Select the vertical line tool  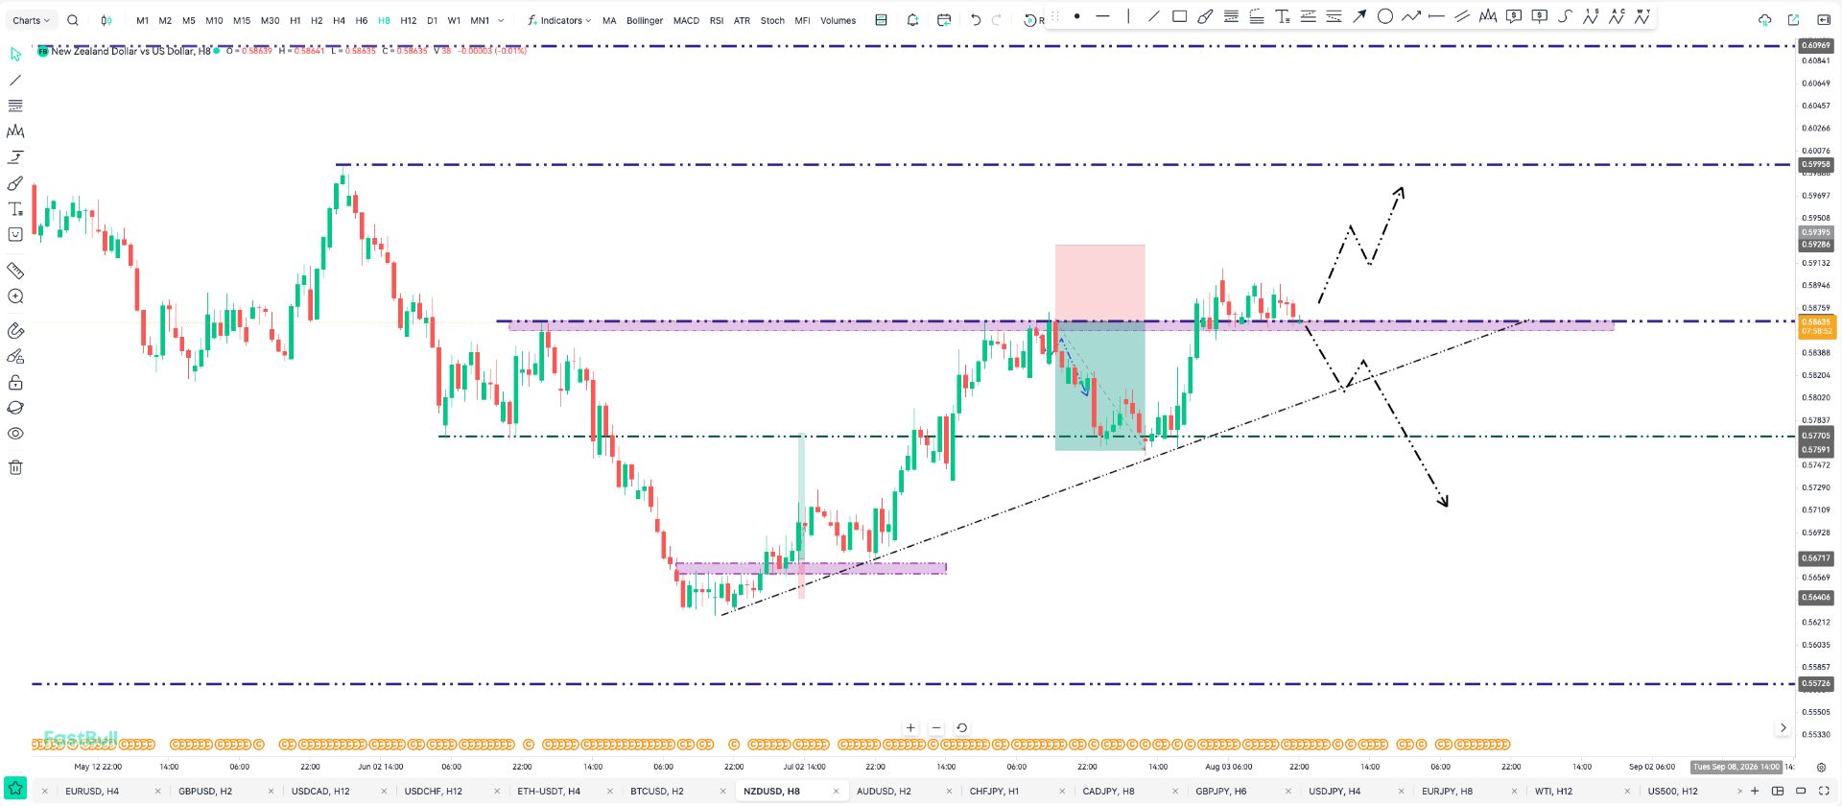[x=1128, y=16]
